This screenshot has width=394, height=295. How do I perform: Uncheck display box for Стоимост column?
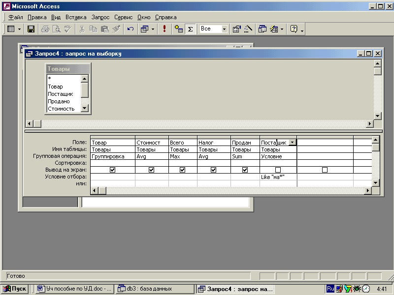click(151, 170)
